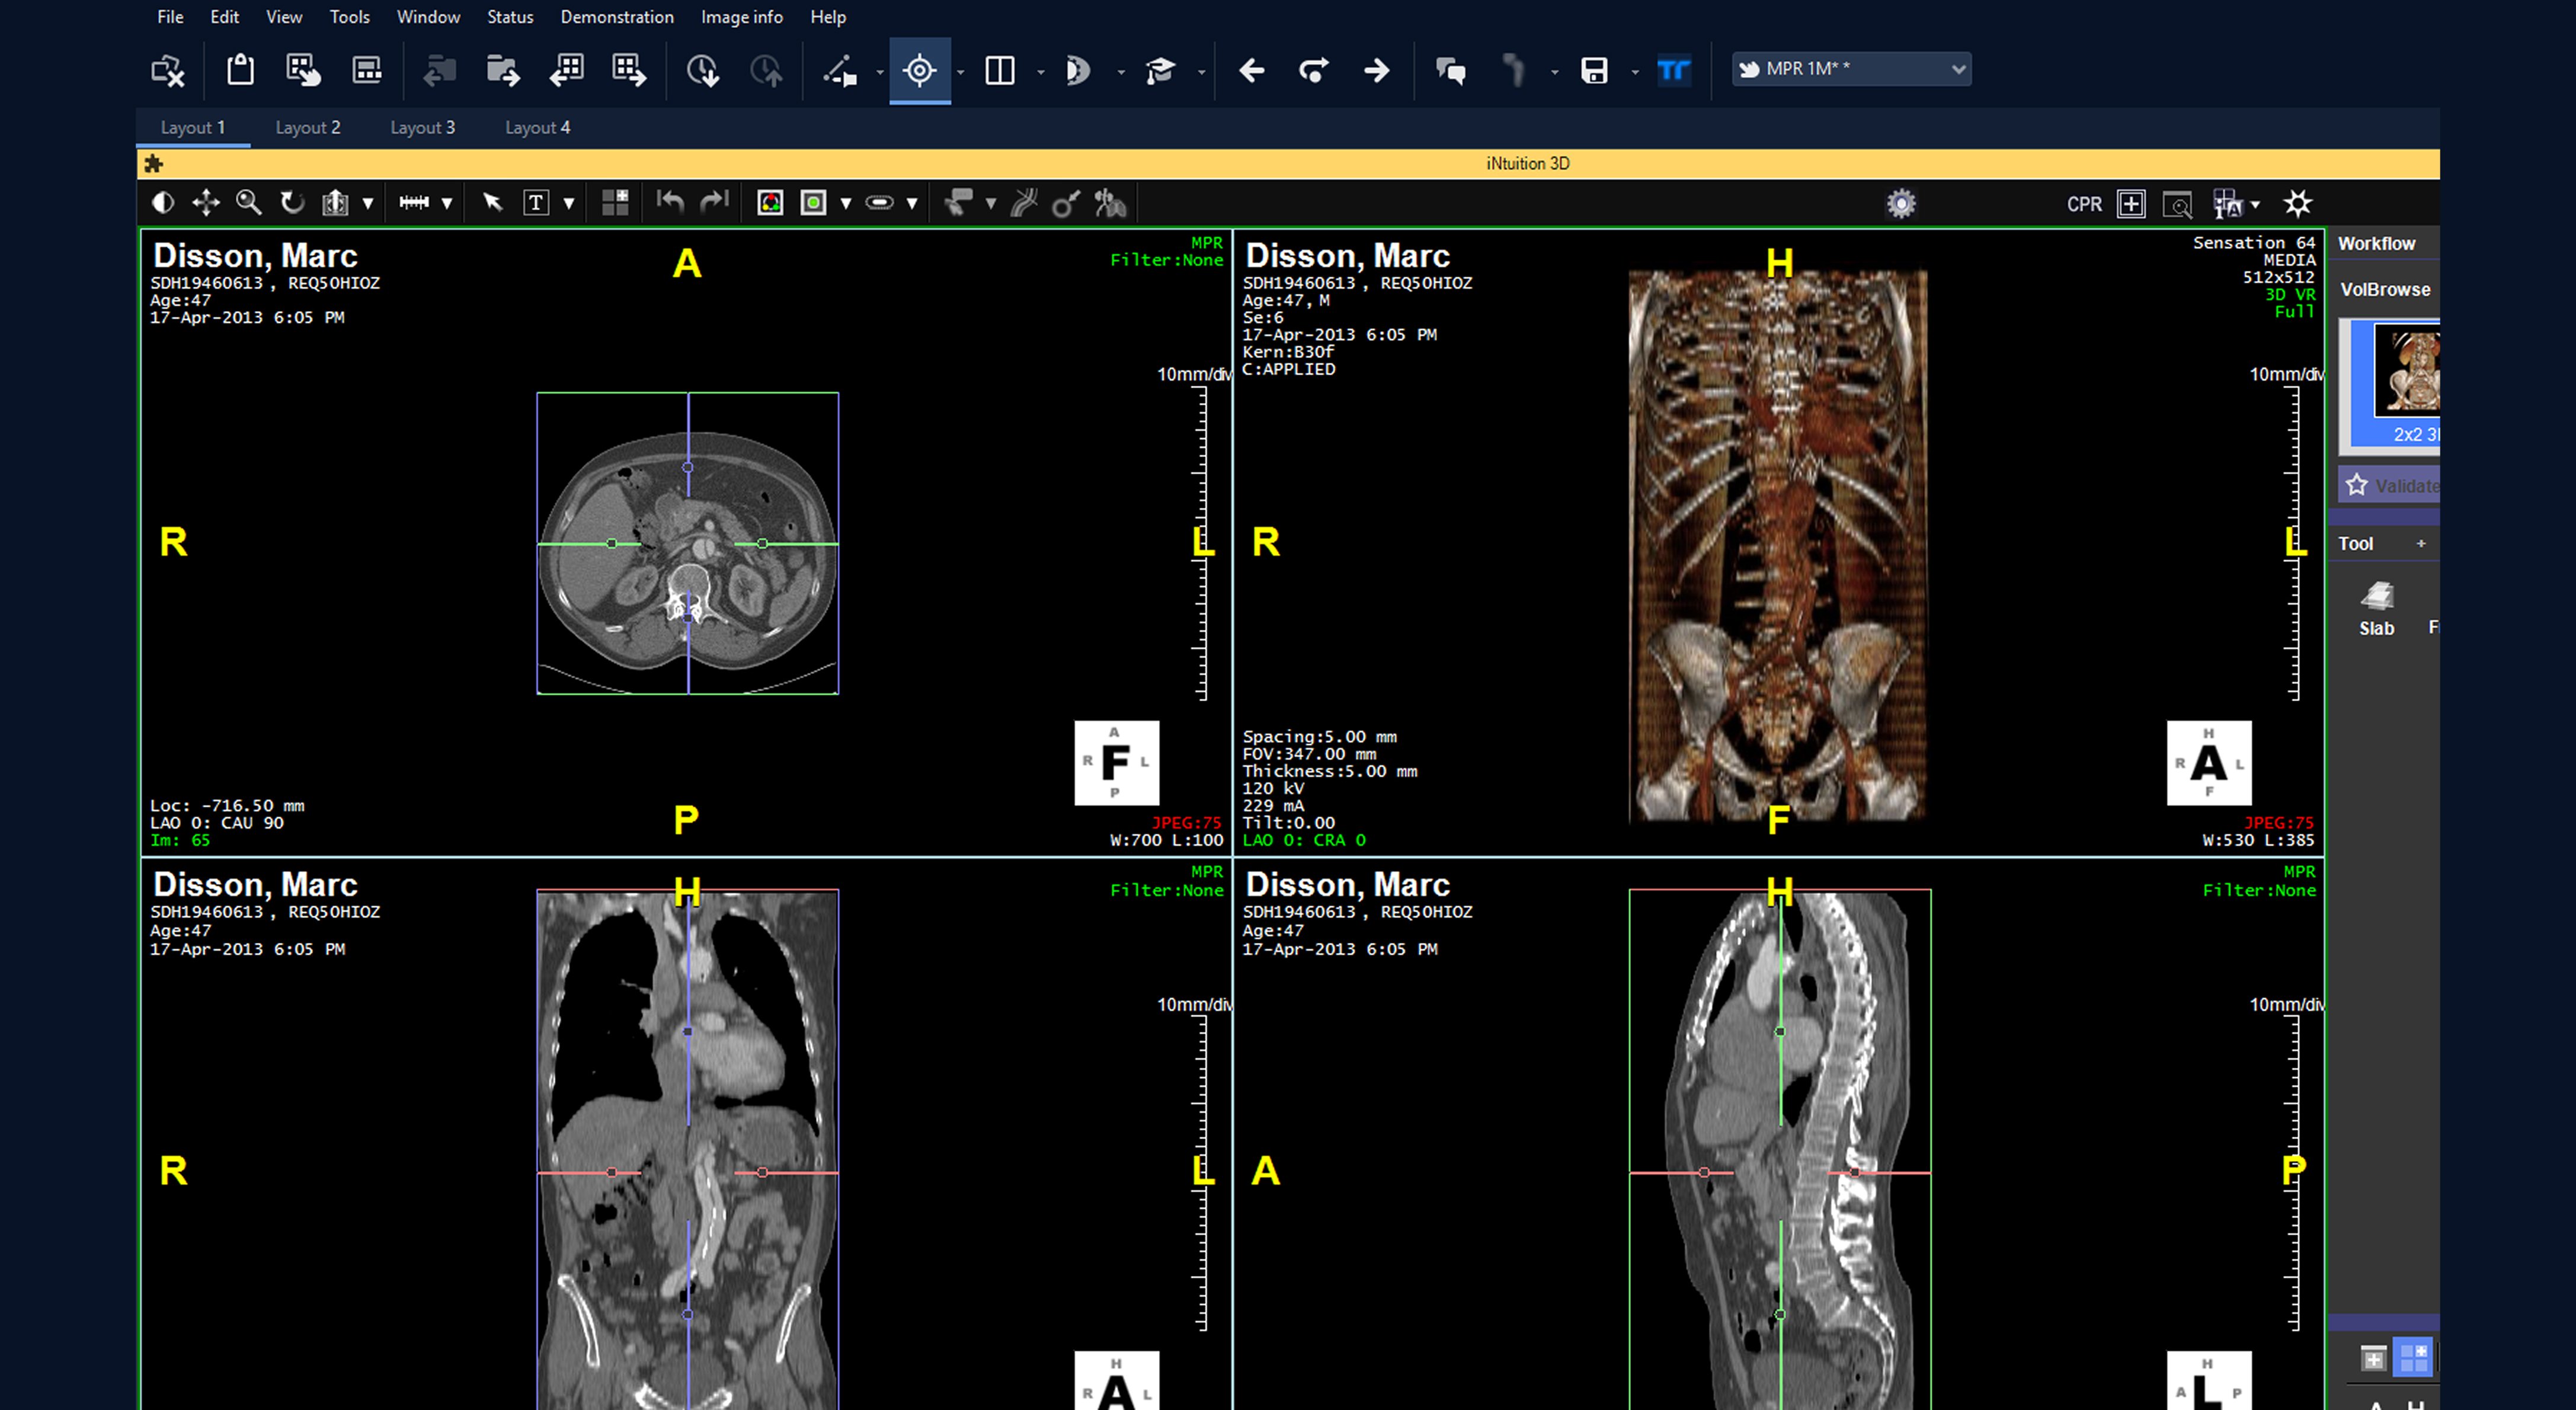Open the layout split view dropdown
Image resolution: width=2576 pixels, height=1410 pixels.
click(1040, 72)
